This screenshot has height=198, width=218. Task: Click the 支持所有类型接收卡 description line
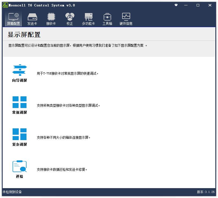coord(68,105)
